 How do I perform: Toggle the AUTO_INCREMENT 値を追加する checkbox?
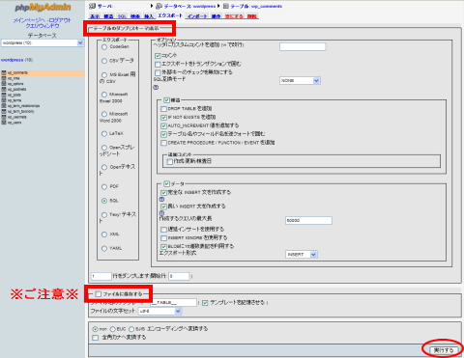(x=163, y=125)
